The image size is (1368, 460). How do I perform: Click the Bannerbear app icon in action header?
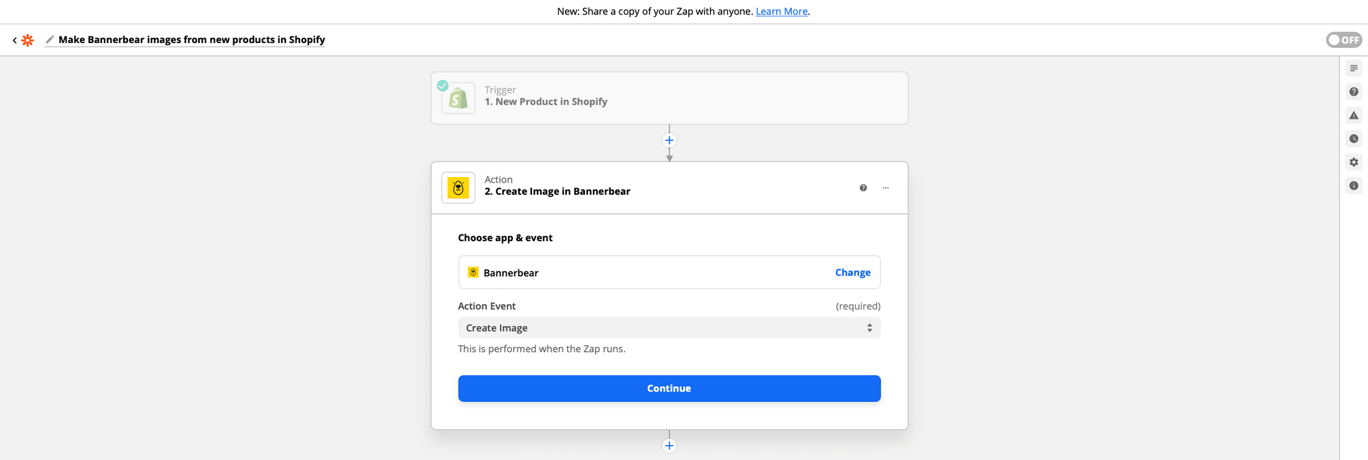458,188
